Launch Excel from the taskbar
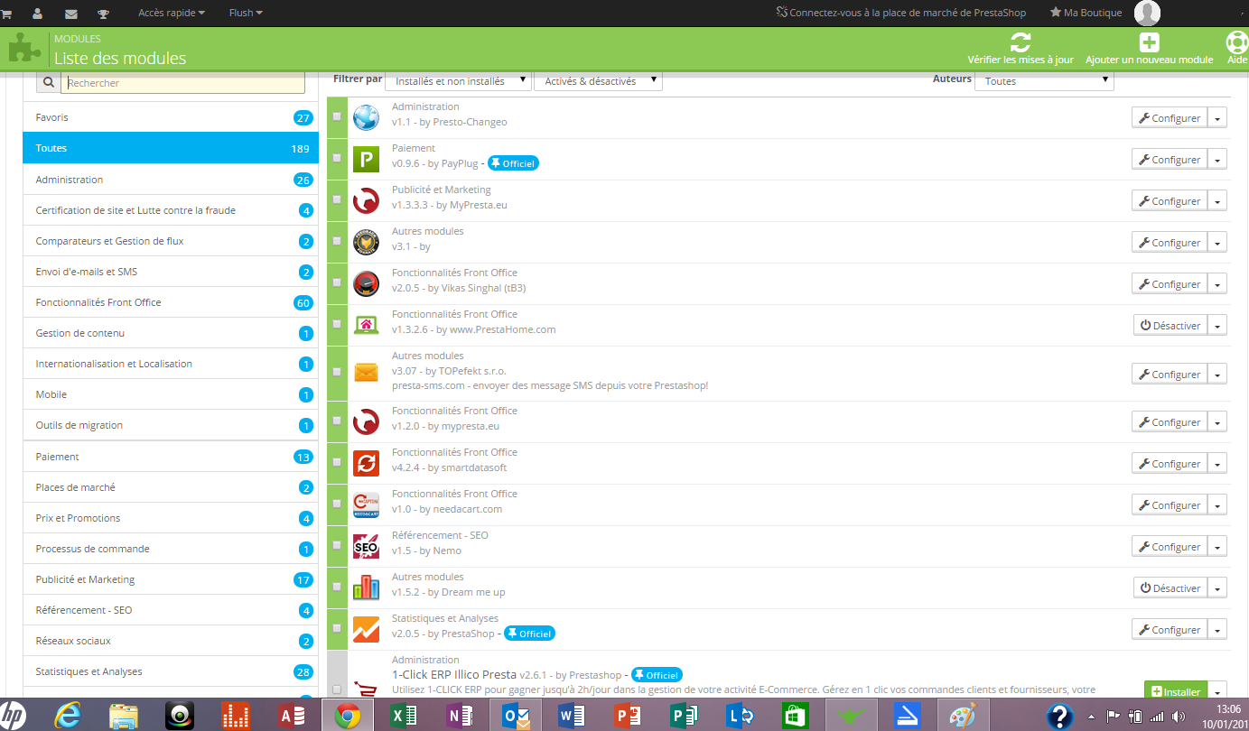This screenshot has height=731, width=1249. pos(402,716)
